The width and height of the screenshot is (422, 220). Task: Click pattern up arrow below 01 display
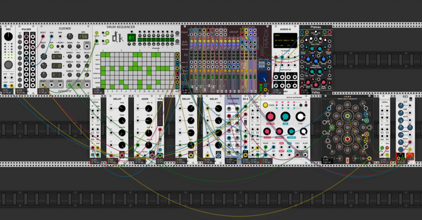coord(129,43)
